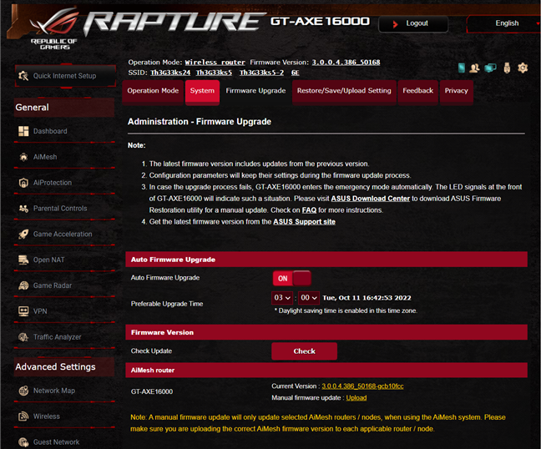Open the Traffic Analyzer menu item

[64, 337]
